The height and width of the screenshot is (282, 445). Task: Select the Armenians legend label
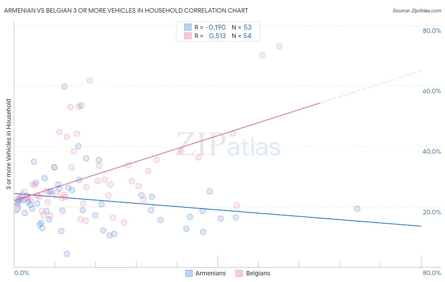click(x=210, y=273)
